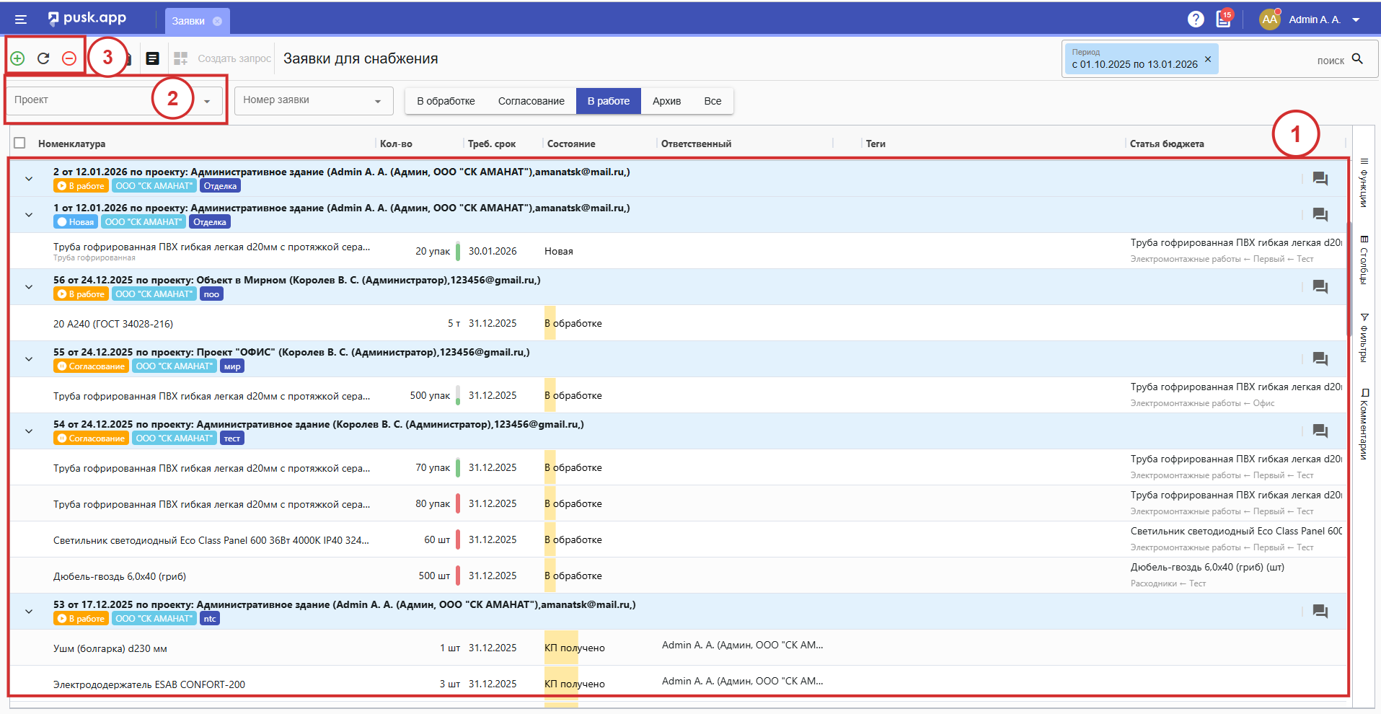Click the green plus add request icon
This screenshot has width=1381, height=714.
tap(18, 58)
